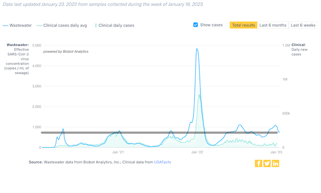Screen dimensions: 321x193
Task: Click the Wastewater legend line swatch
Action: click(x=5, y=26)
